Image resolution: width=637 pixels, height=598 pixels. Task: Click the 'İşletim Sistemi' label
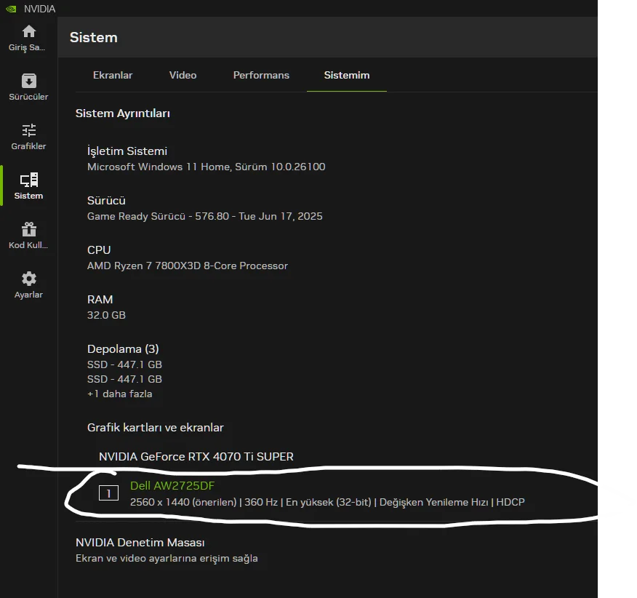click(x=127, y=151)
